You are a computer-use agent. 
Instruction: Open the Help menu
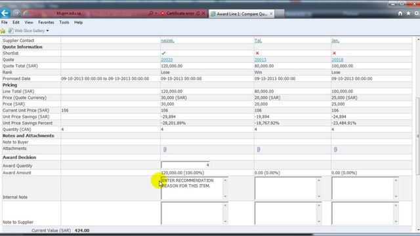[x=79, y=22]
